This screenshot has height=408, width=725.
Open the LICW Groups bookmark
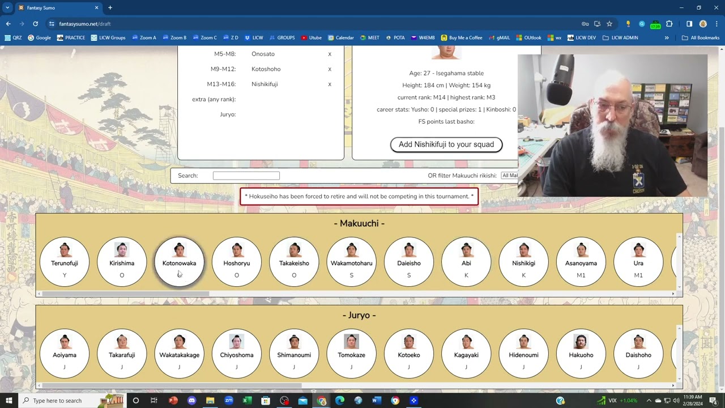point(108,38)
